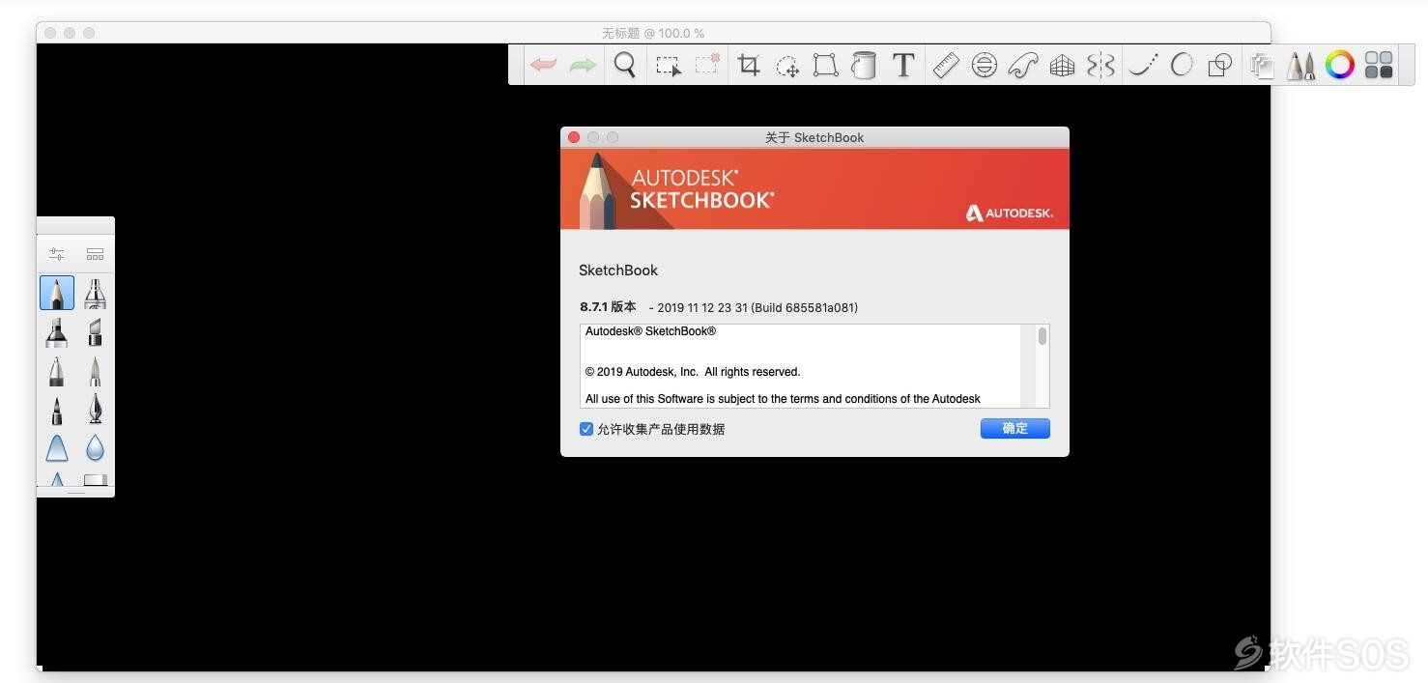The height and width of the screenshot is (683, 1428).
Task: Select the Marker brush
Action: 57,332
